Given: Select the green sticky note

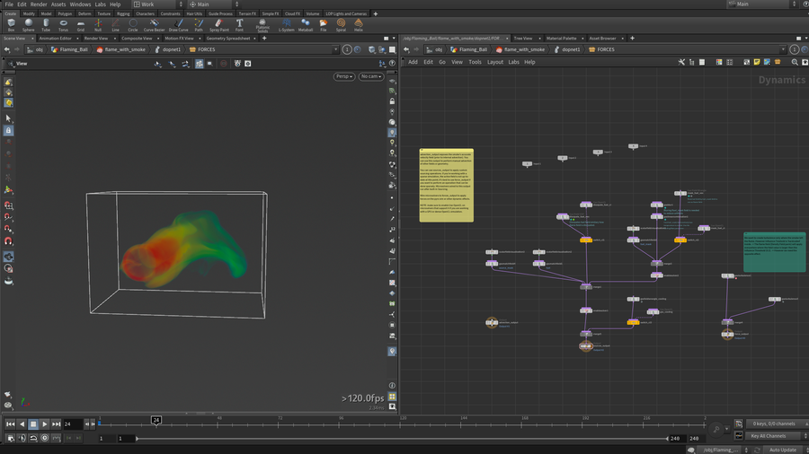Looking at the screenshot, I should (x=775, y=252).
